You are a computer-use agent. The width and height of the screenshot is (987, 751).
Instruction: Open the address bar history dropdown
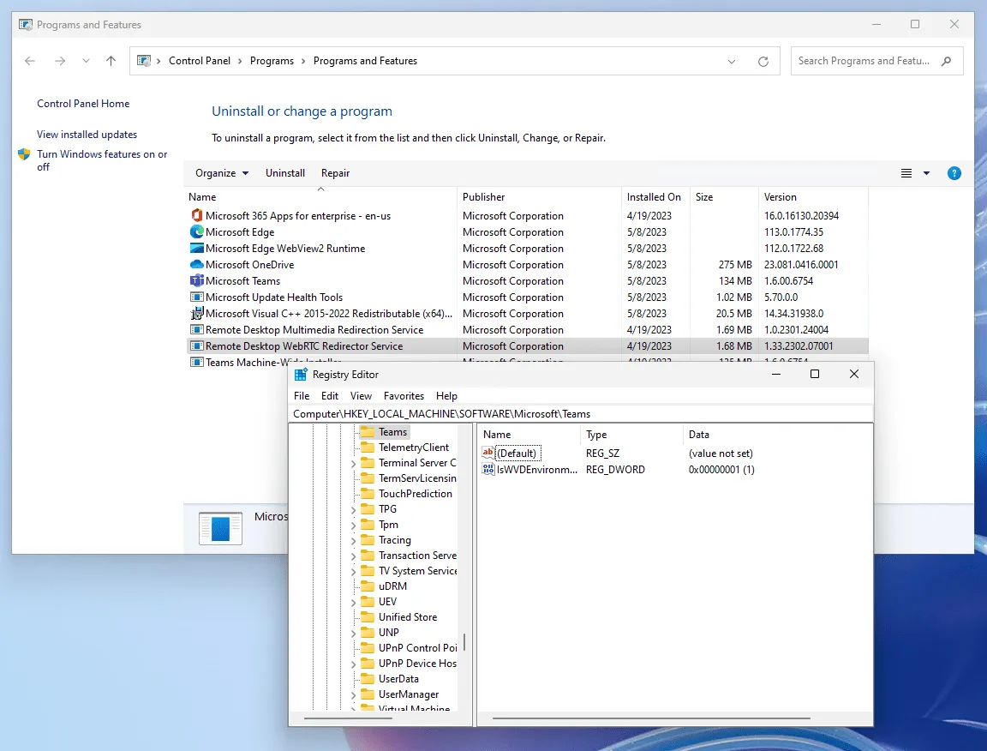click(732, 62)
